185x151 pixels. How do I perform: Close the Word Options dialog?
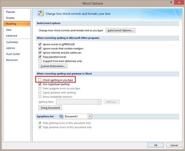point(179,3)
